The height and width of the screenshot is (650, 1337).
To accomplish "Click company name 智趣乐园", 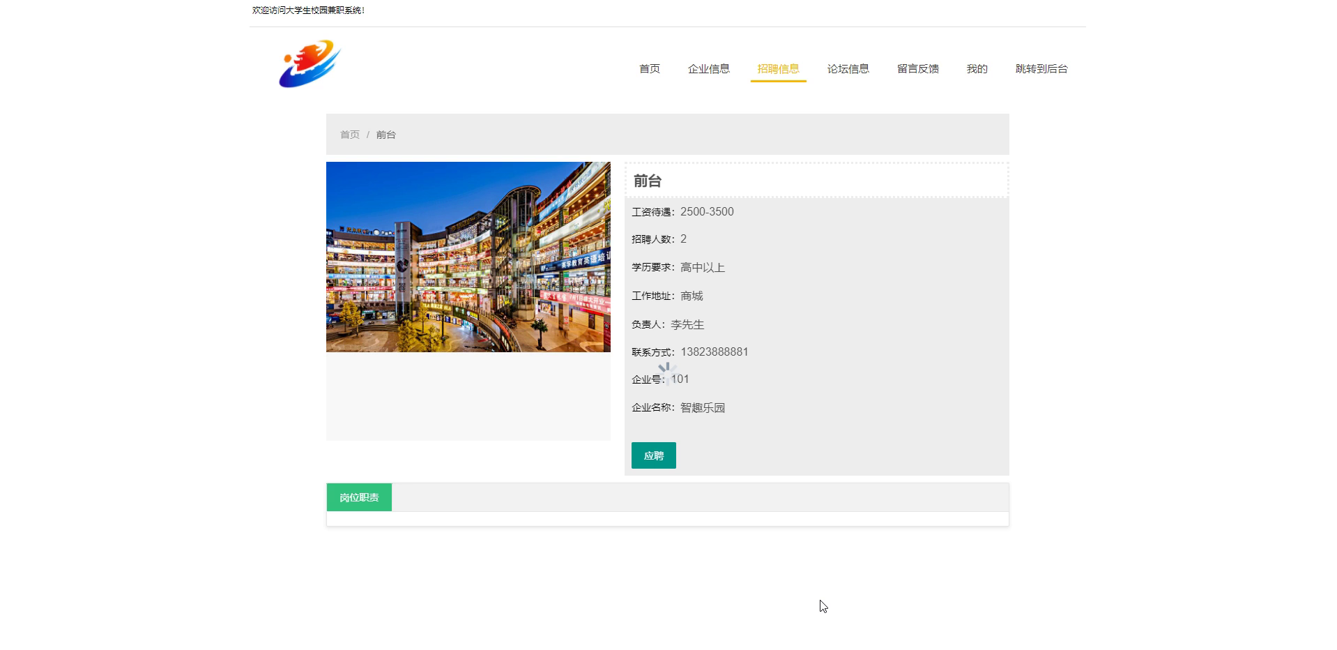I will click(703, 408).
